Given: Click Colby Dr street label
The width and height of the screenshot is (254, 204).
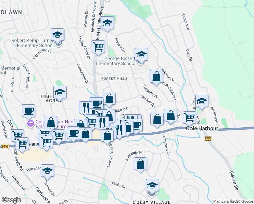Looking at the screenshot, I should click(119, 185).
